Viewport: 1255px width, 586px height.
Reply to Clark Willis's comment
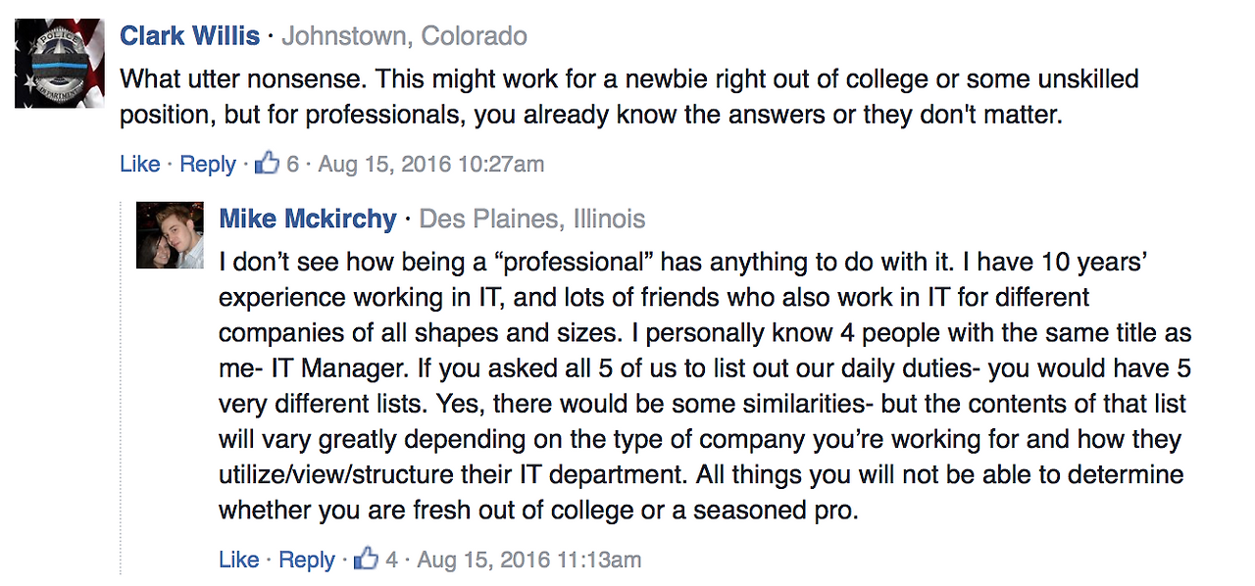(208, 165)
